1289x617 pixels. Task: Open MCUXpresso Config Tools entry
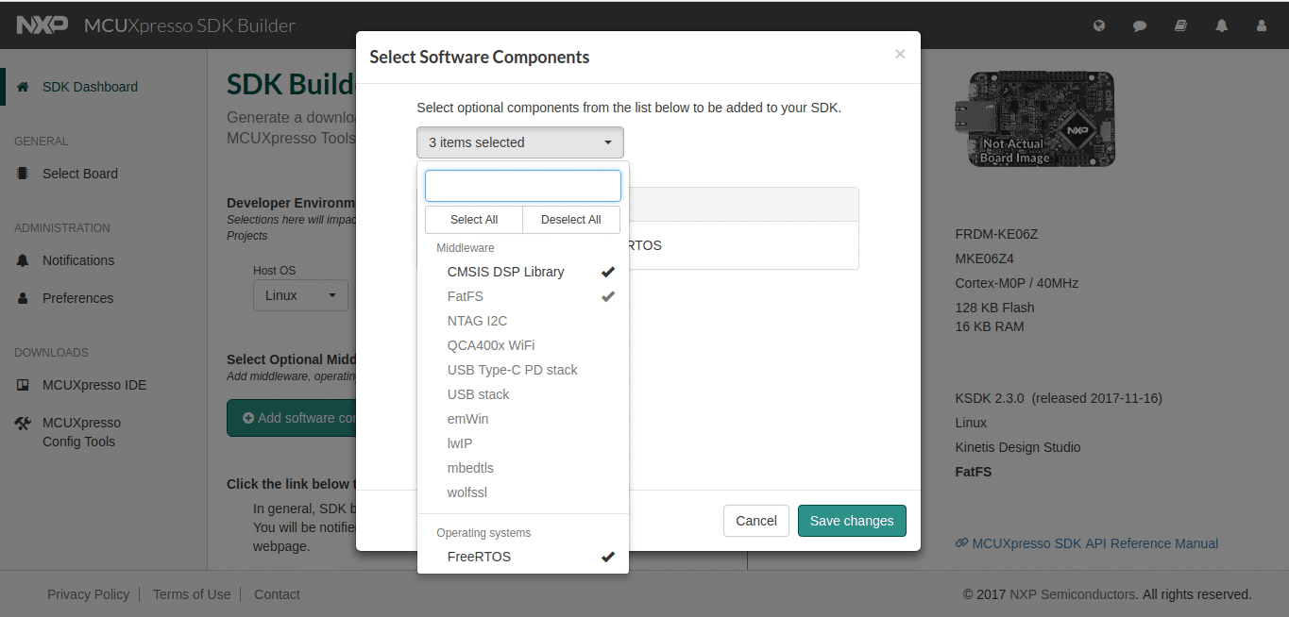pos(81,432)
